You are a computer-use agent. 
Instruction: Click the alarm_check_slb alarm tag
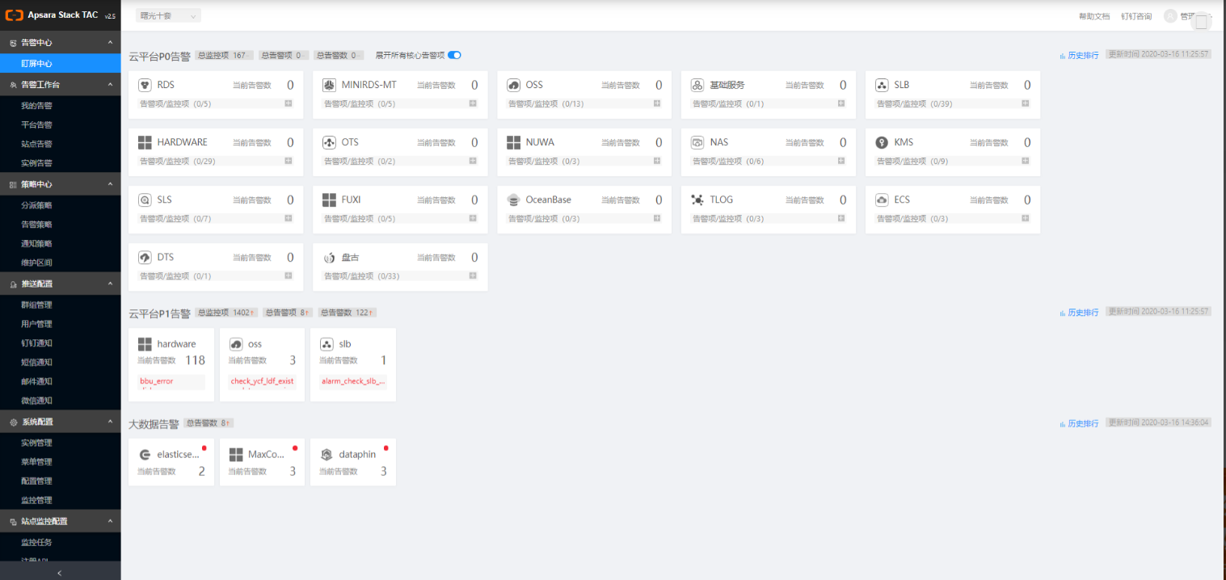coord(353,381)
